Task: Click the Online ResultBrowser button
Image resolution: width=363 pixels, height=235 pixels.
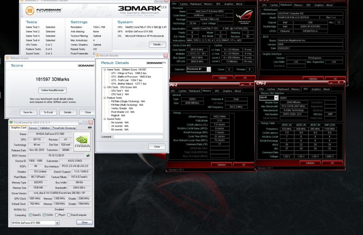Action: coord(52,90)
